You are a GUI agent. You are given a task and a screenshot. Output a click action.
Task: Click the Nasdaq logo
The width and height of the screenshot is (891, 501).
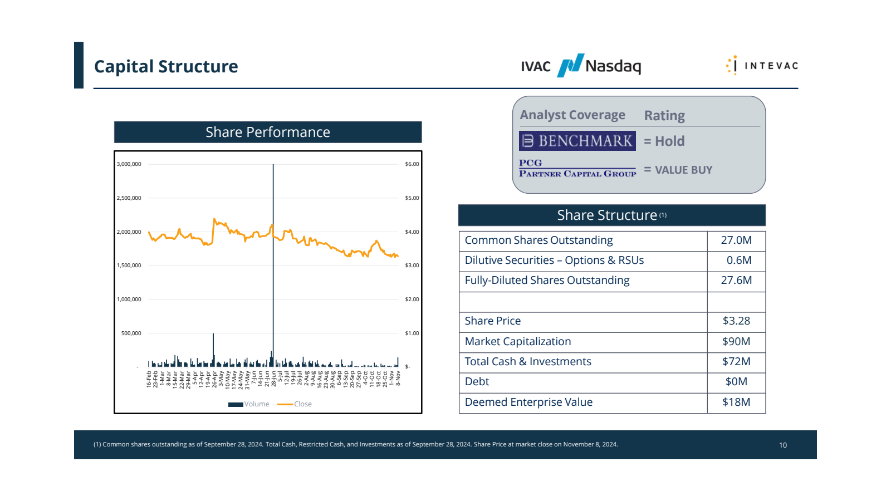(x=599, y=66)
